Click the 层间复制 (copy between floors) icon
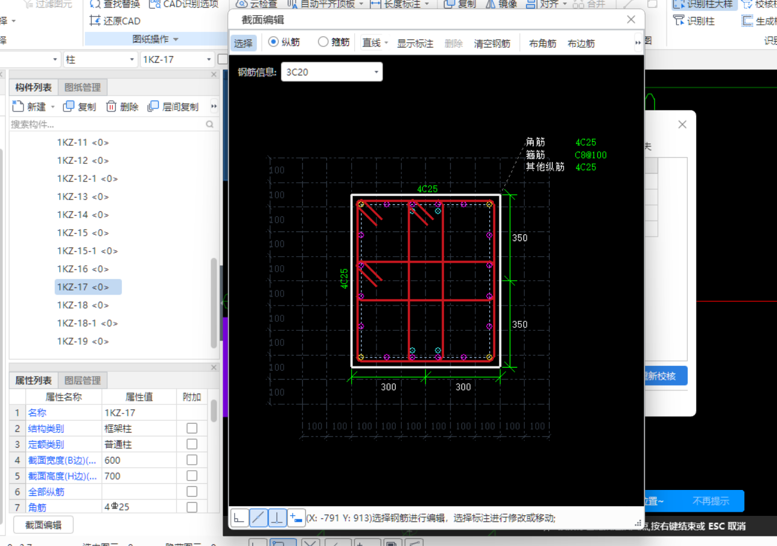 [154, 107]
